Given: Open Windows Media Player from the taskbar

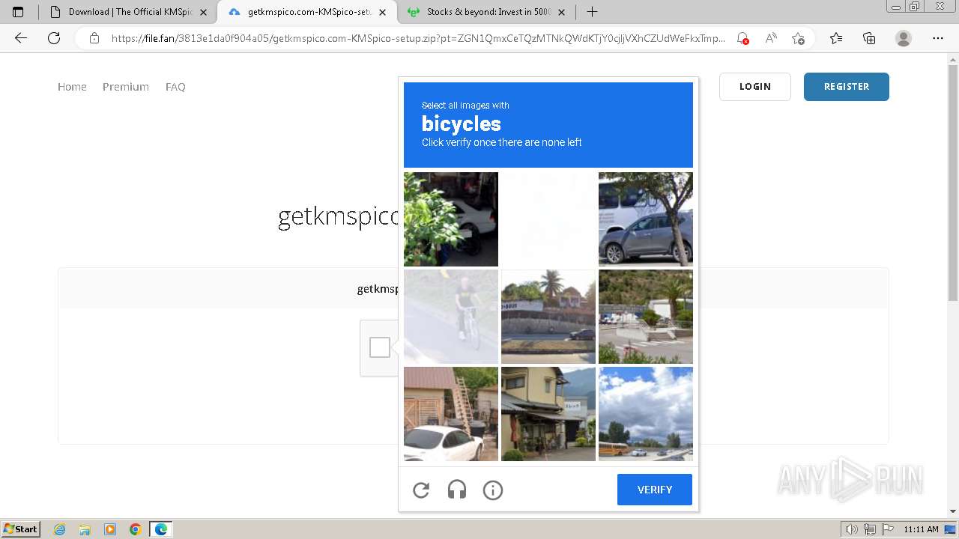Looking at the screenshot, I should [110, 529].
